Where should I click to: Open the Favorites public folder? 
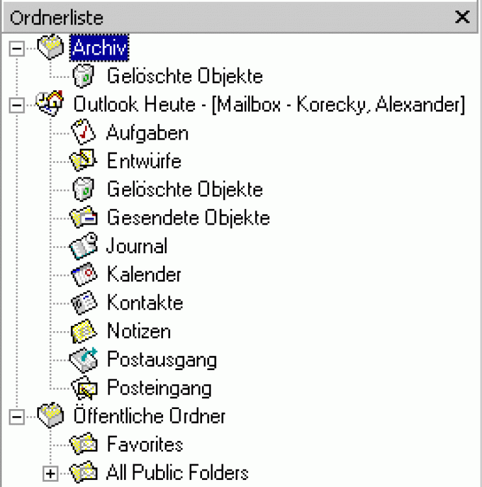[x=144, y=444]
